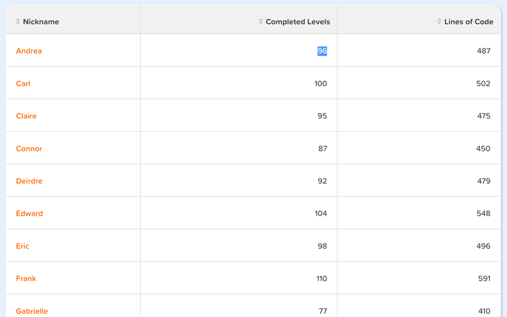Click Frank's 110 completed levels cell
507x317 pixels.
pyautogui.click(x=321, y=278)
